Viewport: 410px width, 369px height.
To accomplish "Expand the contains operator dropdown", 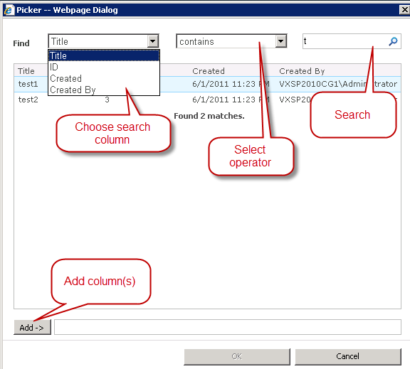I will click(281, 41).
